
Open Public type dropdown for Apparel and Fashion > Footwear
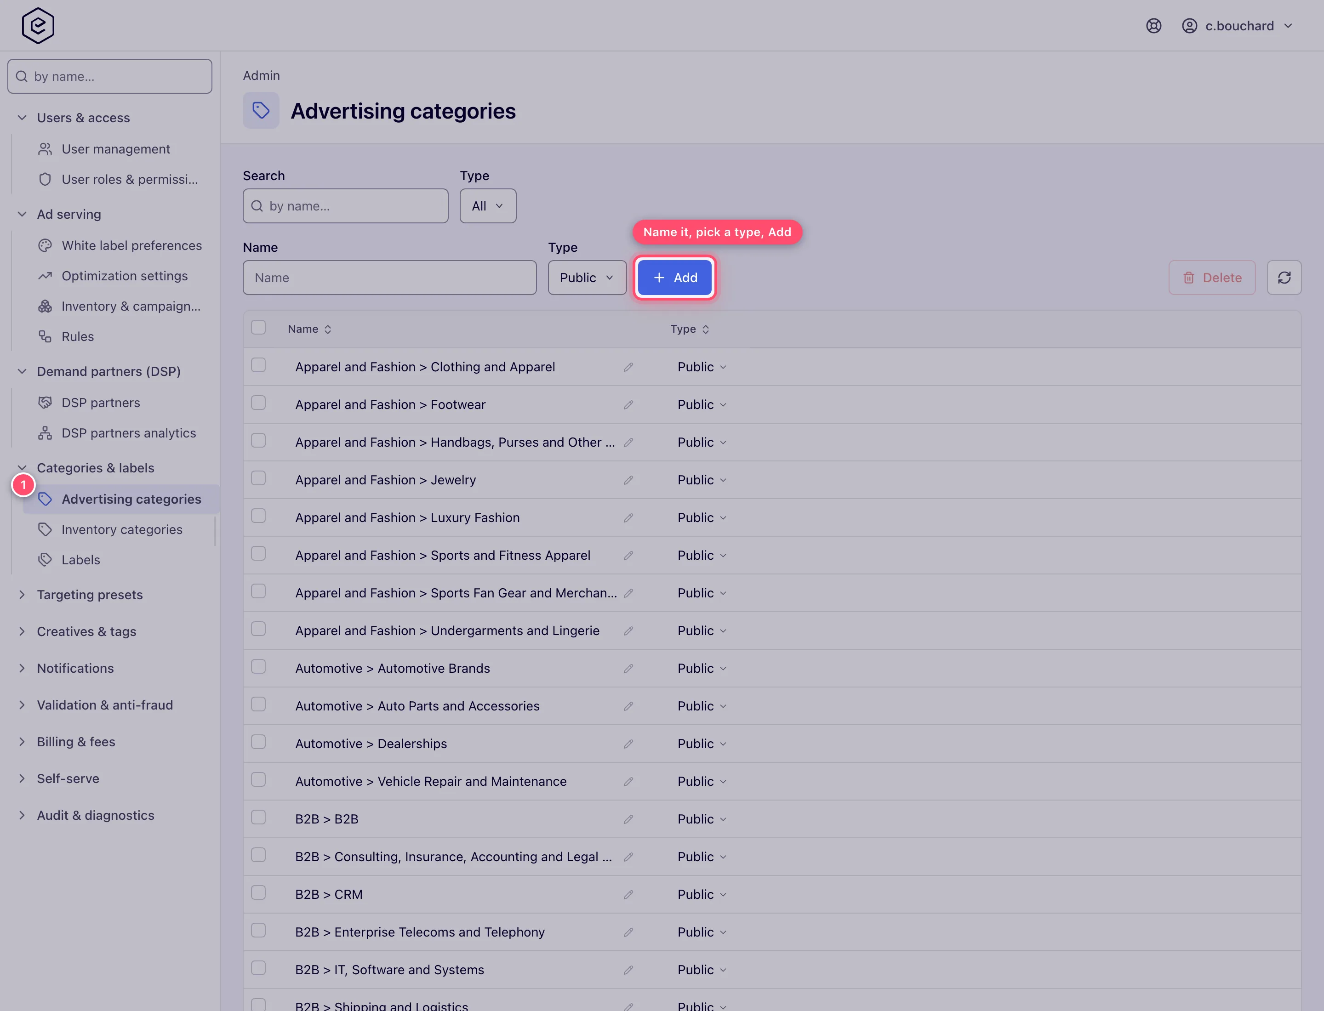[x=702, y=405]
